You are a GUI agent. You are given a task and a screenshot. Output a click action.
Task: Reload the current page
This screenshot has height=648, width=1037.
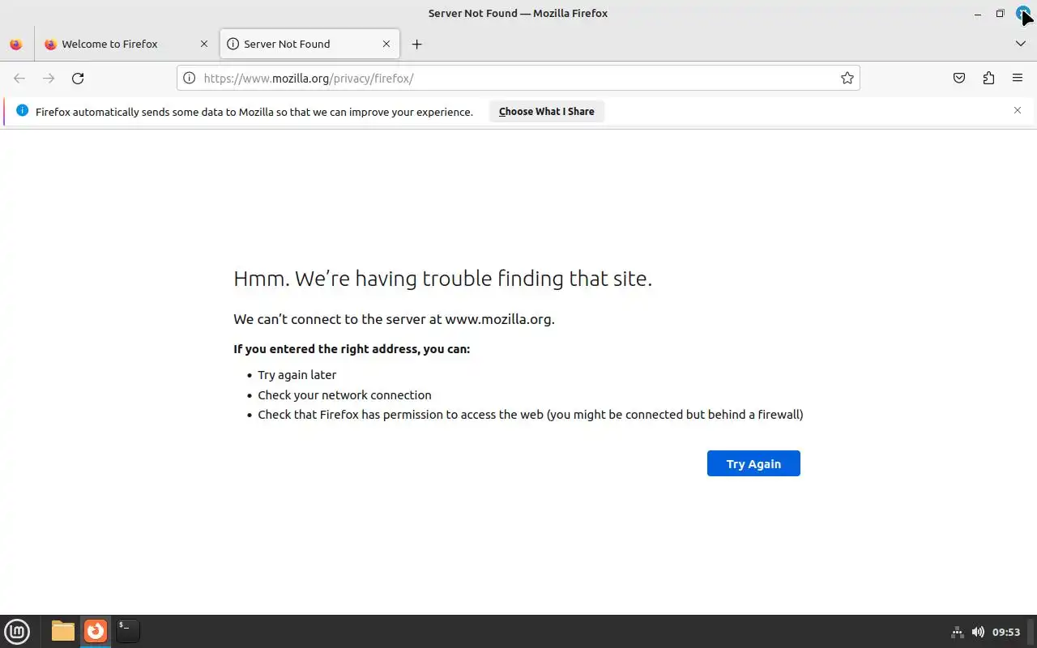[78, 78]
